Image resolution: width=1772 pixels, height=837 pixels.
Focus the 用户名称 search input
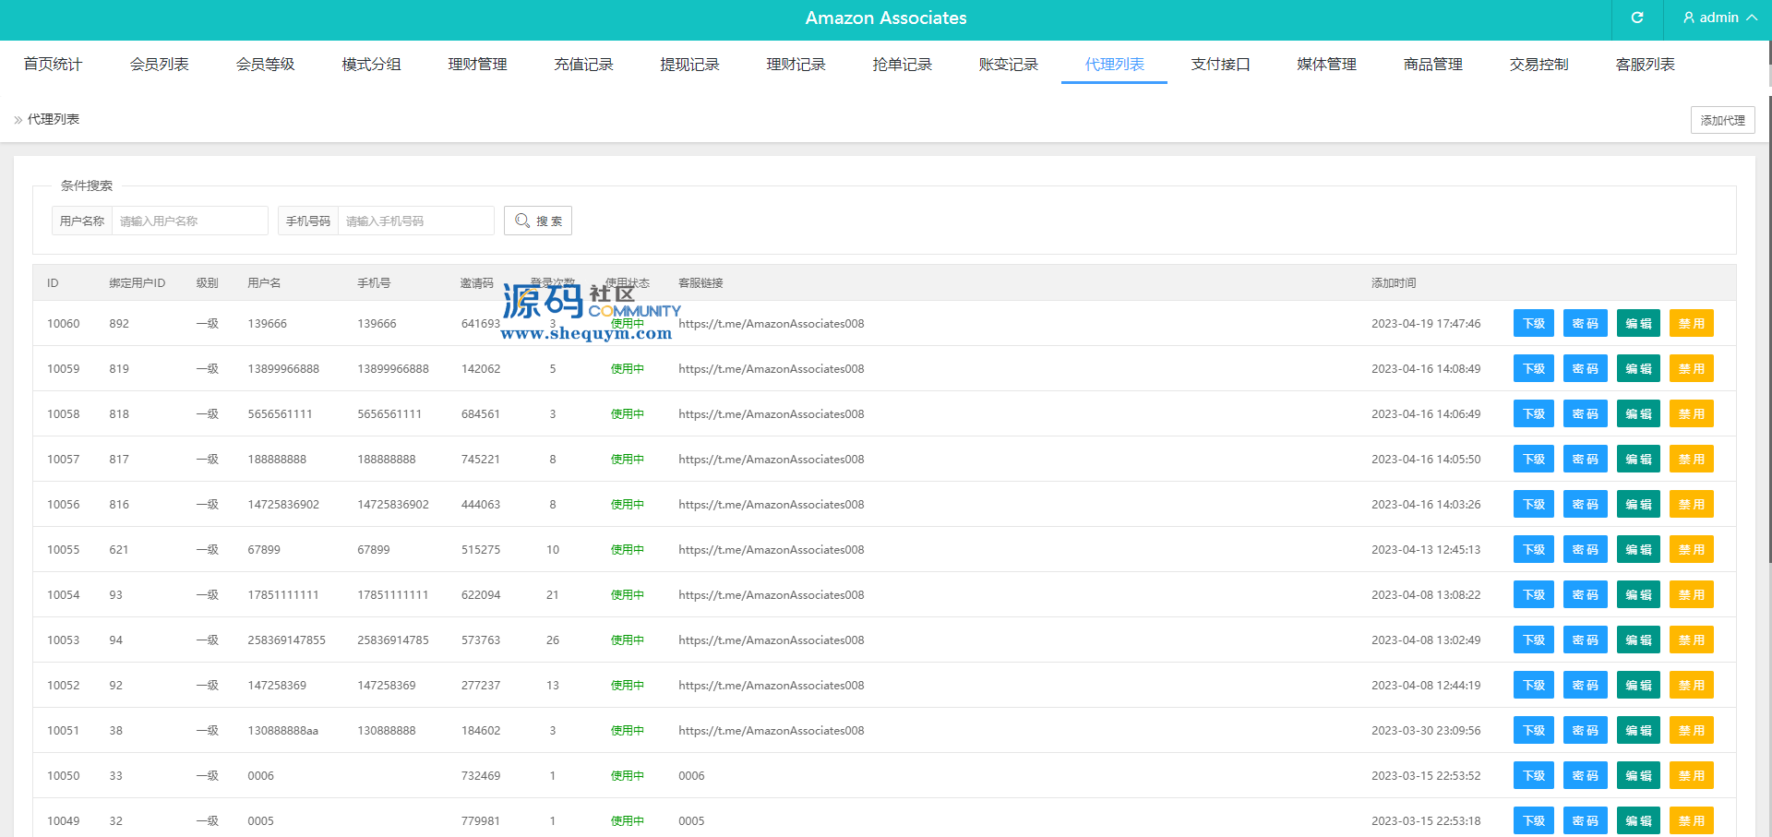pyautogui.click(x=190, y=221)
